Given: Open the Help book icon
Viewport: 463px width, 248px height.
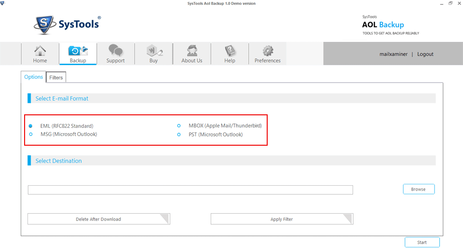Looking at the screenshot, I should tap(230, 54).
